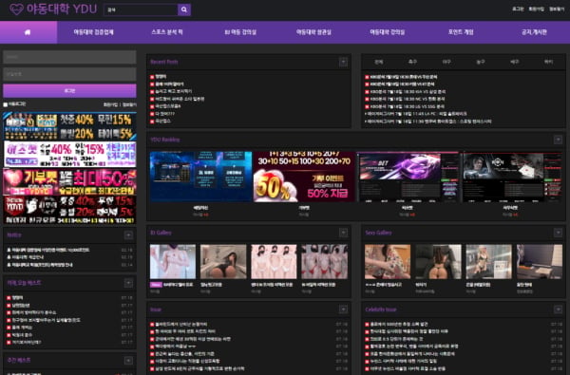Viewport: 570px width, 375px height.
Task: Click the magnifier search button
Action: point(184,9)
